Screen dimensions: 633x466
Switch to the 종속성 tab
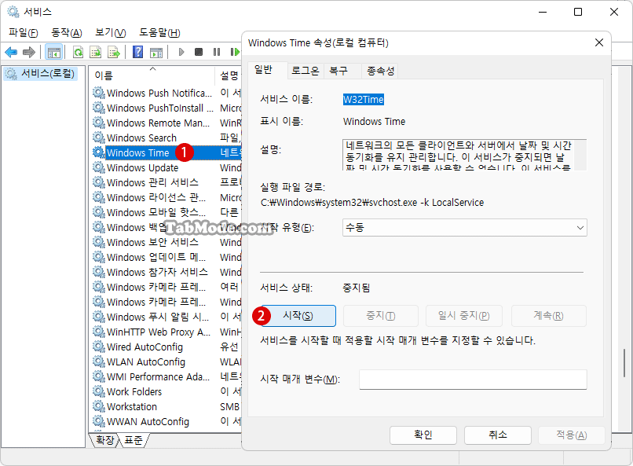point(380,71)
